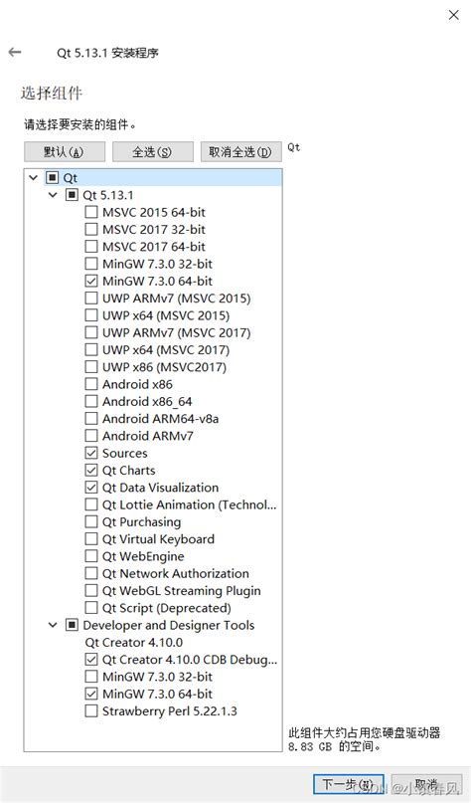471x803 pixels.
Task: Click the 取消全选 (Deselect All) button
Action: coord(240,152)
